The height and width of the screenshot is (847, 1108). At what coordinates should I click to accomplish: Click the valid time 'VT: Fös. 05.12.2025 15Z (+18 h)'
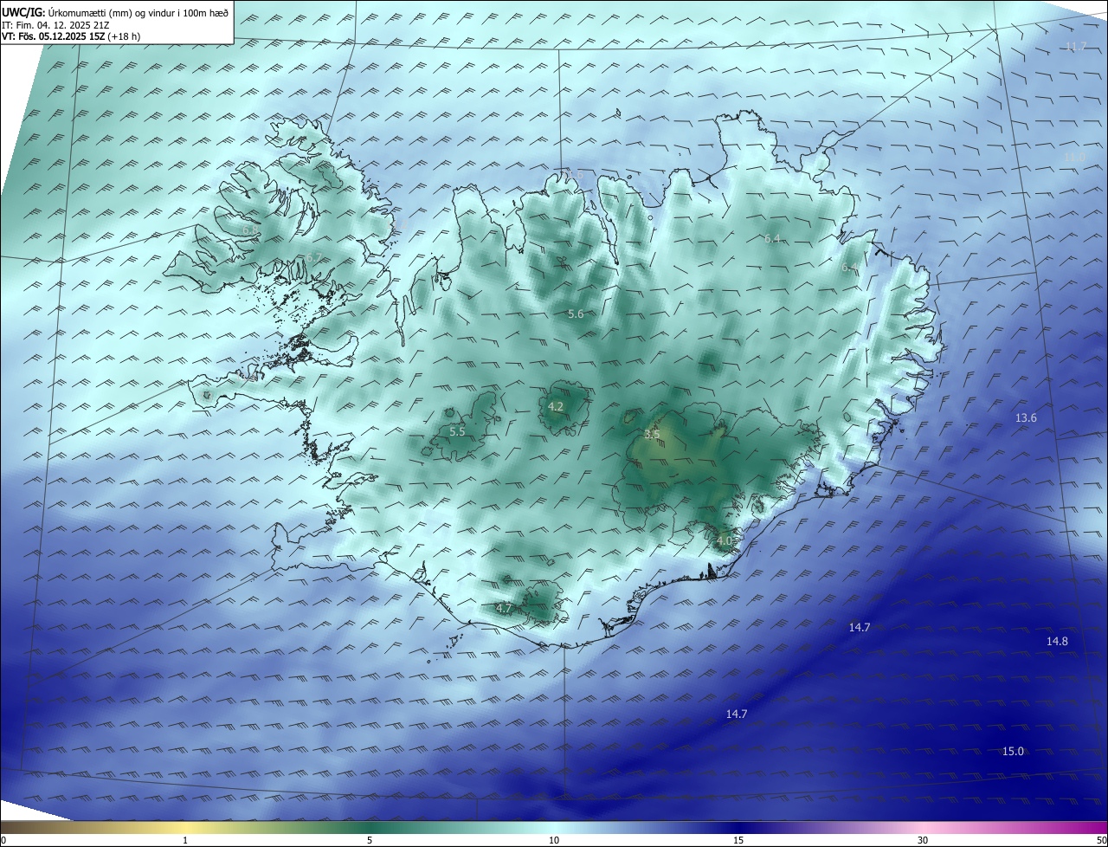click(71, 36)
